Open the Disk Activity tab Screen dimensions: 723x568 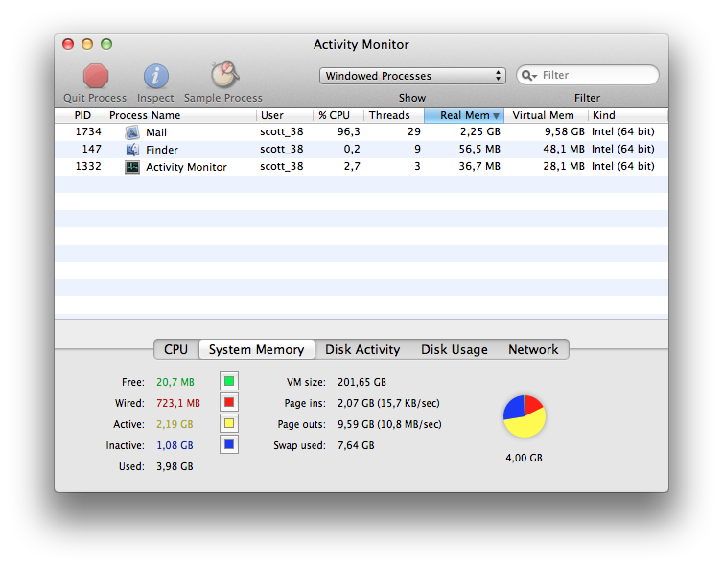[362, 349]
